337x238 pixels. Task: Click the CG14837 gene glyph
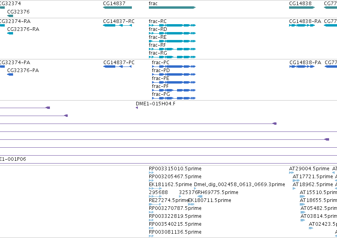[117, 8]
